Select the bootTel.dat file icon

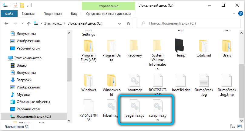tap(181, 81)
